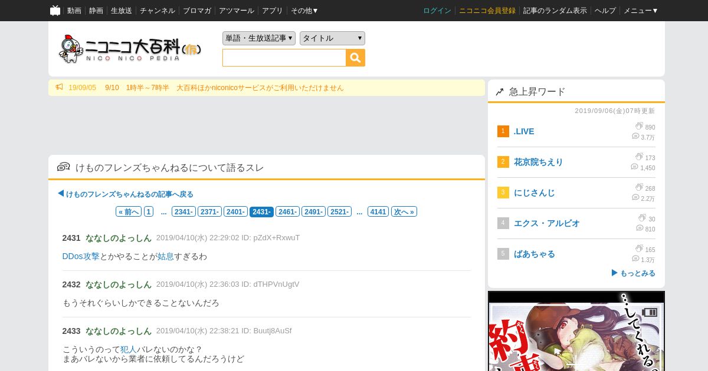Viewport: 708px width, 371px height.
Task: Click the megaphone announcement icon
Action: click(x=59, y=87)
